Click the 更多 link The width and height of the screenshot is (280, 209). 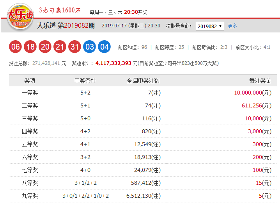coord(232,26)
